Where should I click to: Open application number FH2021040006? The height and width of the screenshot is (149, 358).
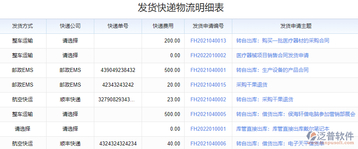coord(208,143)
